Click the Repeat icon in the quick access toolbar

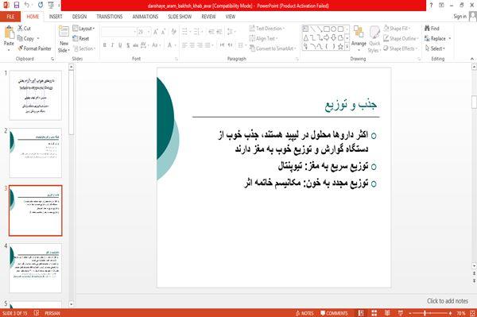(41, 5)
